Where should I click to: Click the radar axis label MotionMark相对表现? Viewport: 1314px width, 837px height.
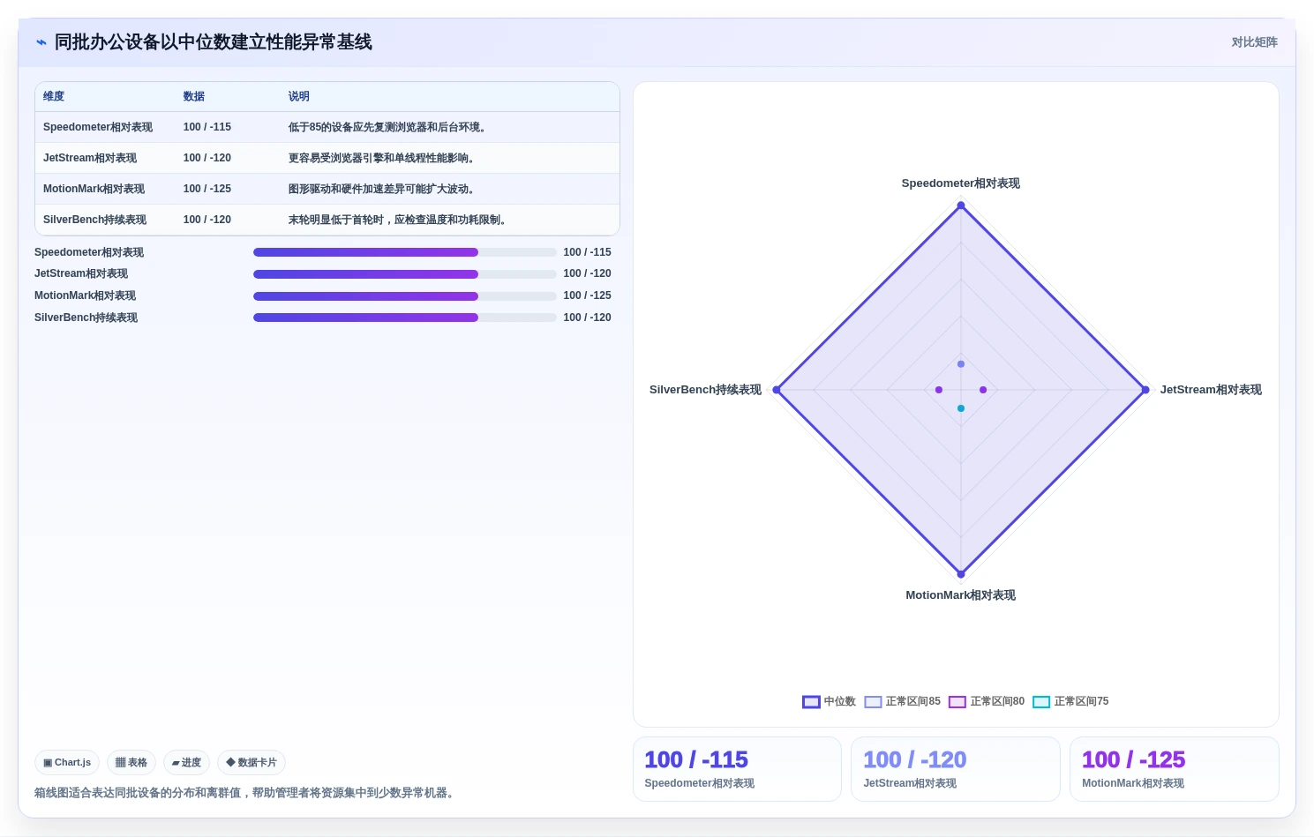pos(960,595)
